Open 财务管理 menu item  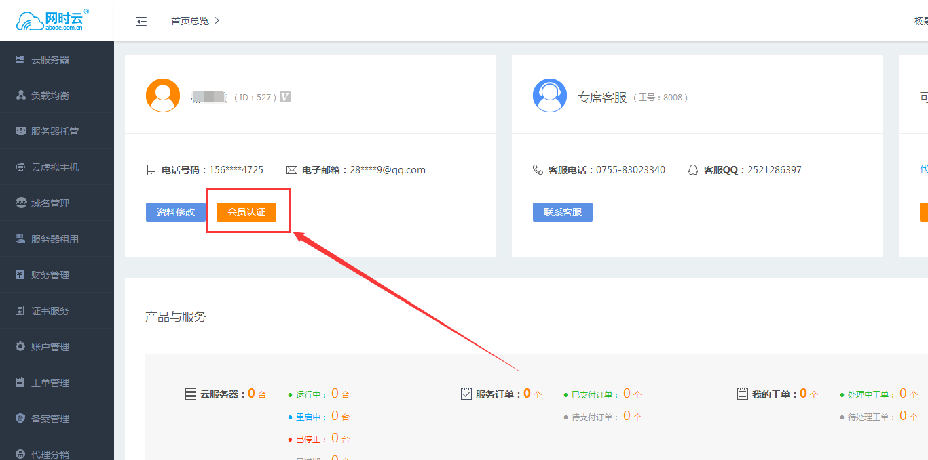point(57,275)
